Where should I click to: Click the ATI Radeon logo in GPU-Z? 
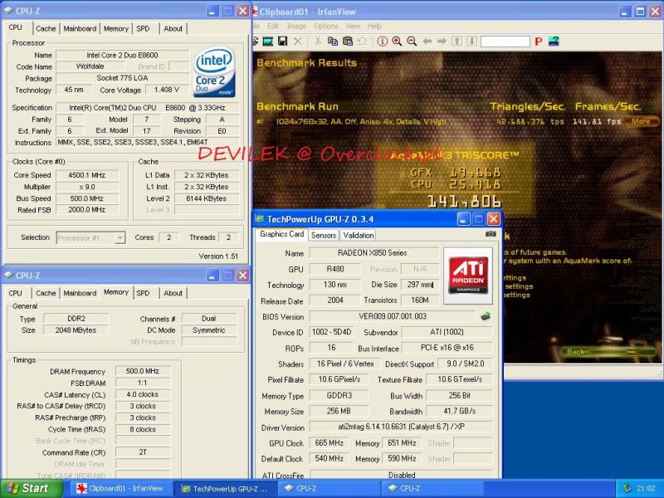468,276
